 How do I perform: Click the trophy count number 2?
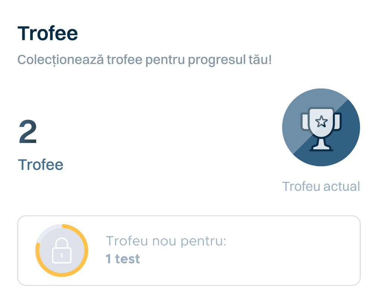(28, 133)
